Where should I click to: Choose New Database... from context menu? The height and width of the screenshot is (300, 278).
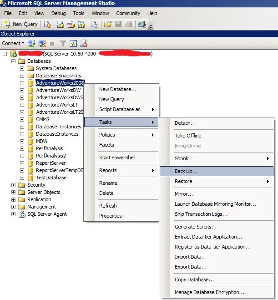click(x=121, y=89)
